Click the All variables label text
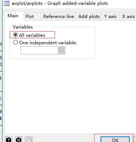 pyautogui.click(x=32, y=35)
